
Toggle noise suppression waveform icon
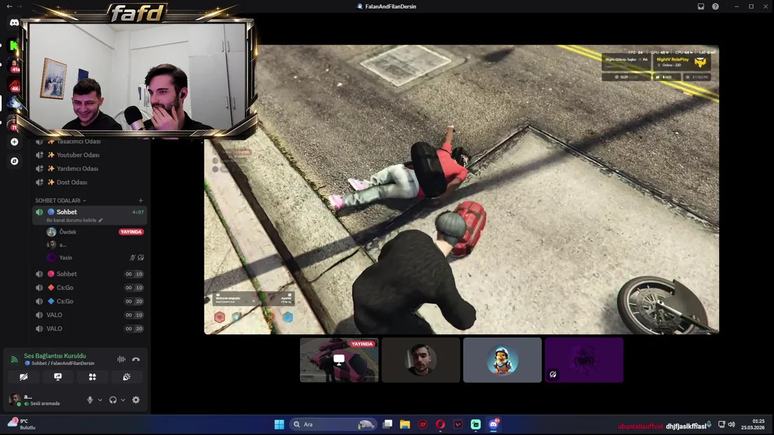pyautogui.click(x=121, y=359)
